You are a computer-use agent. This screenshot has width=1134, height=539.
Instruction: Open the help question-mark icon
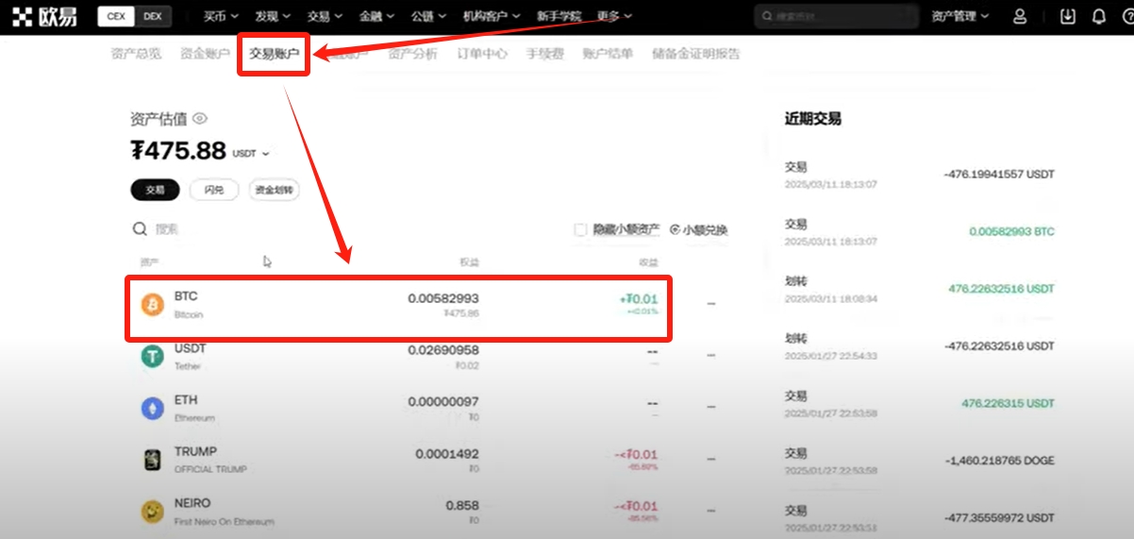click(1126, 16)
